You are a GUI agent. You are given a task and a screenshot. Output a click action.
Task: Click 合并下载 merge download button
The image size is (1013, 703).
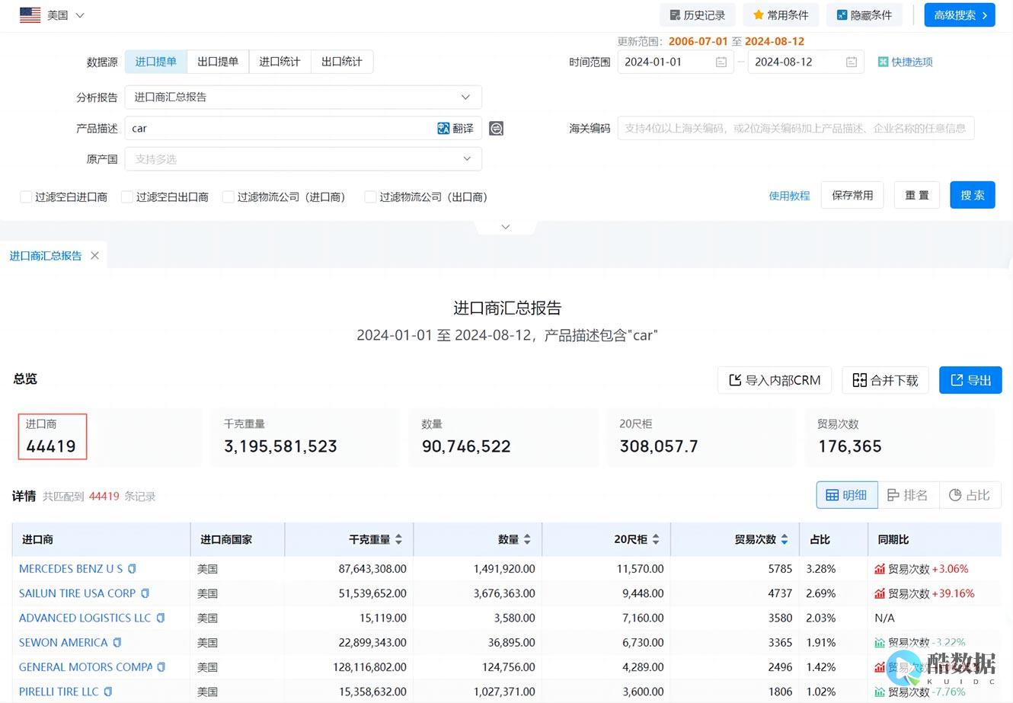tap(885, 380)
